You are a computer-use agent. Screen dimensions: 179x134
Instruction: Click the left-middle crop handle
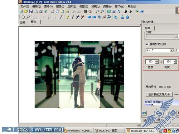59,81
